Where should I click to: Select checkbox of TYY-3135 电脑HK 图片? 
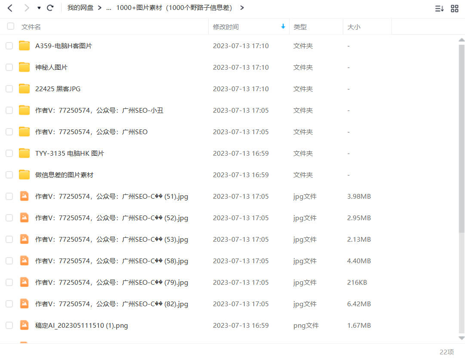click(9, 153)
